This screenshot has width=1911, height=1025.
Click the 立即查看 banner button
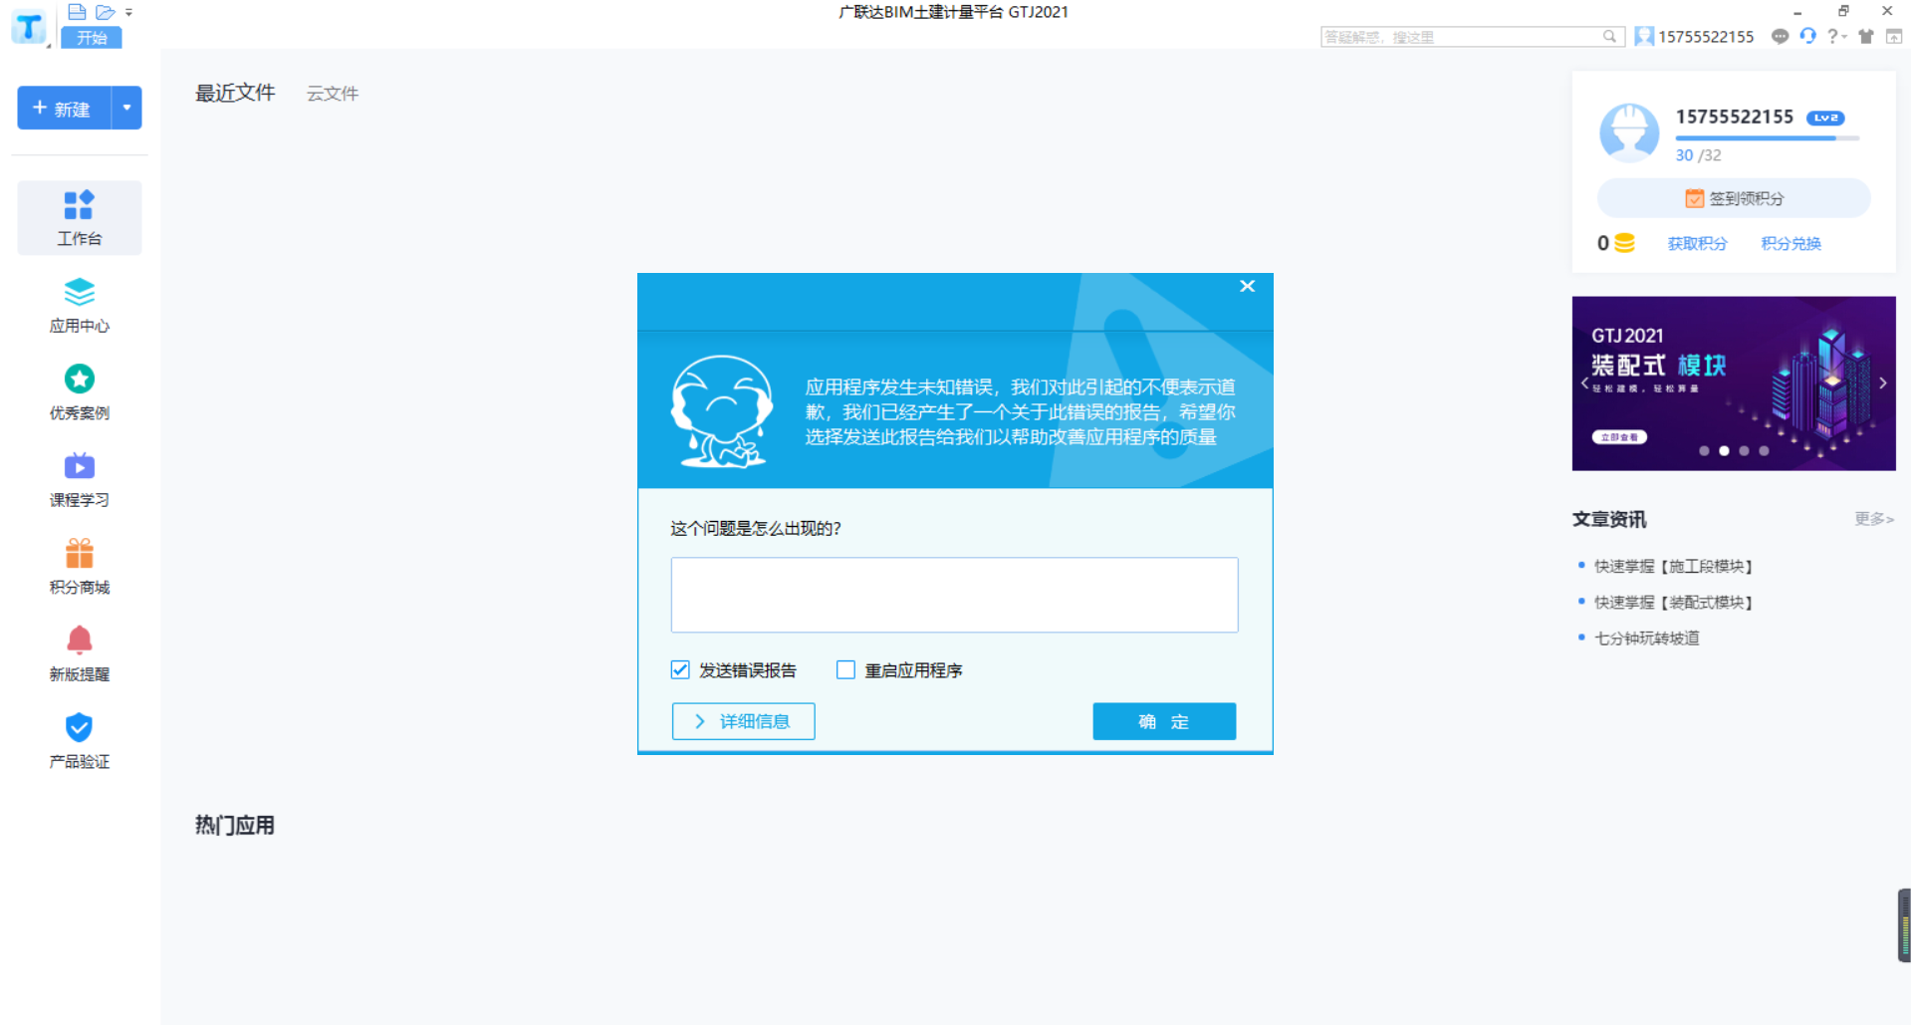(x=1619, y=437)
